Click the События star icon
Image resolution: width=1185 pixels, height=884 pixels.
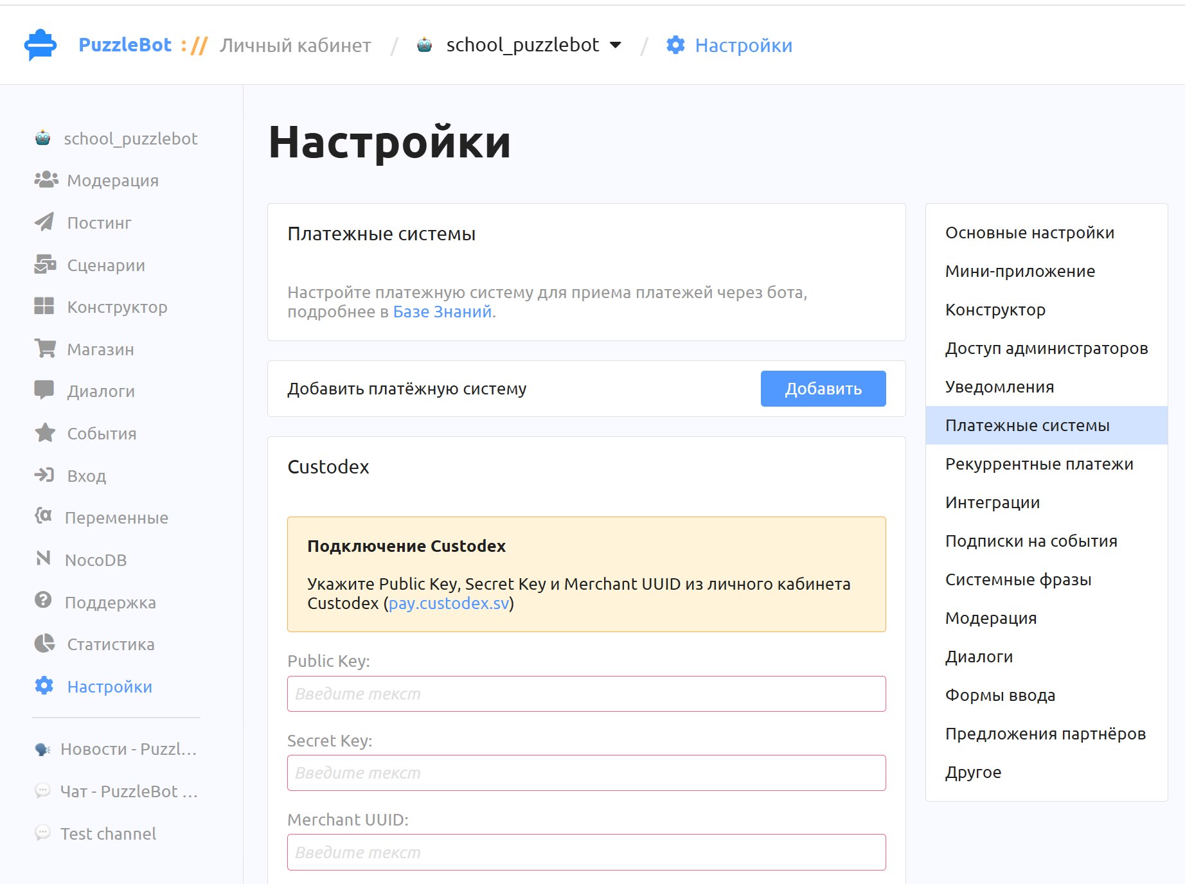45,433
